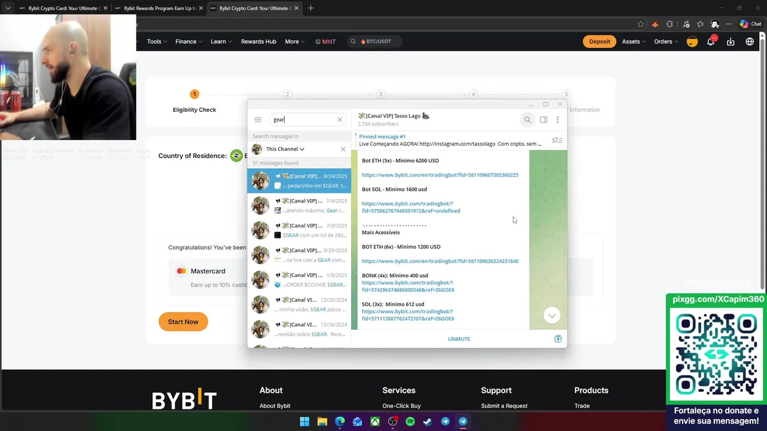This screenshot has height=431, width=767.
Task: Select search result dated 7/3/2025
Action: tap(299, 230)
